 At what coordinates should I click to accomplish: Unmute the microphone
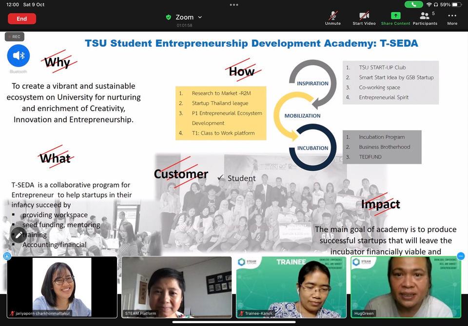click(x=333, y=18)
